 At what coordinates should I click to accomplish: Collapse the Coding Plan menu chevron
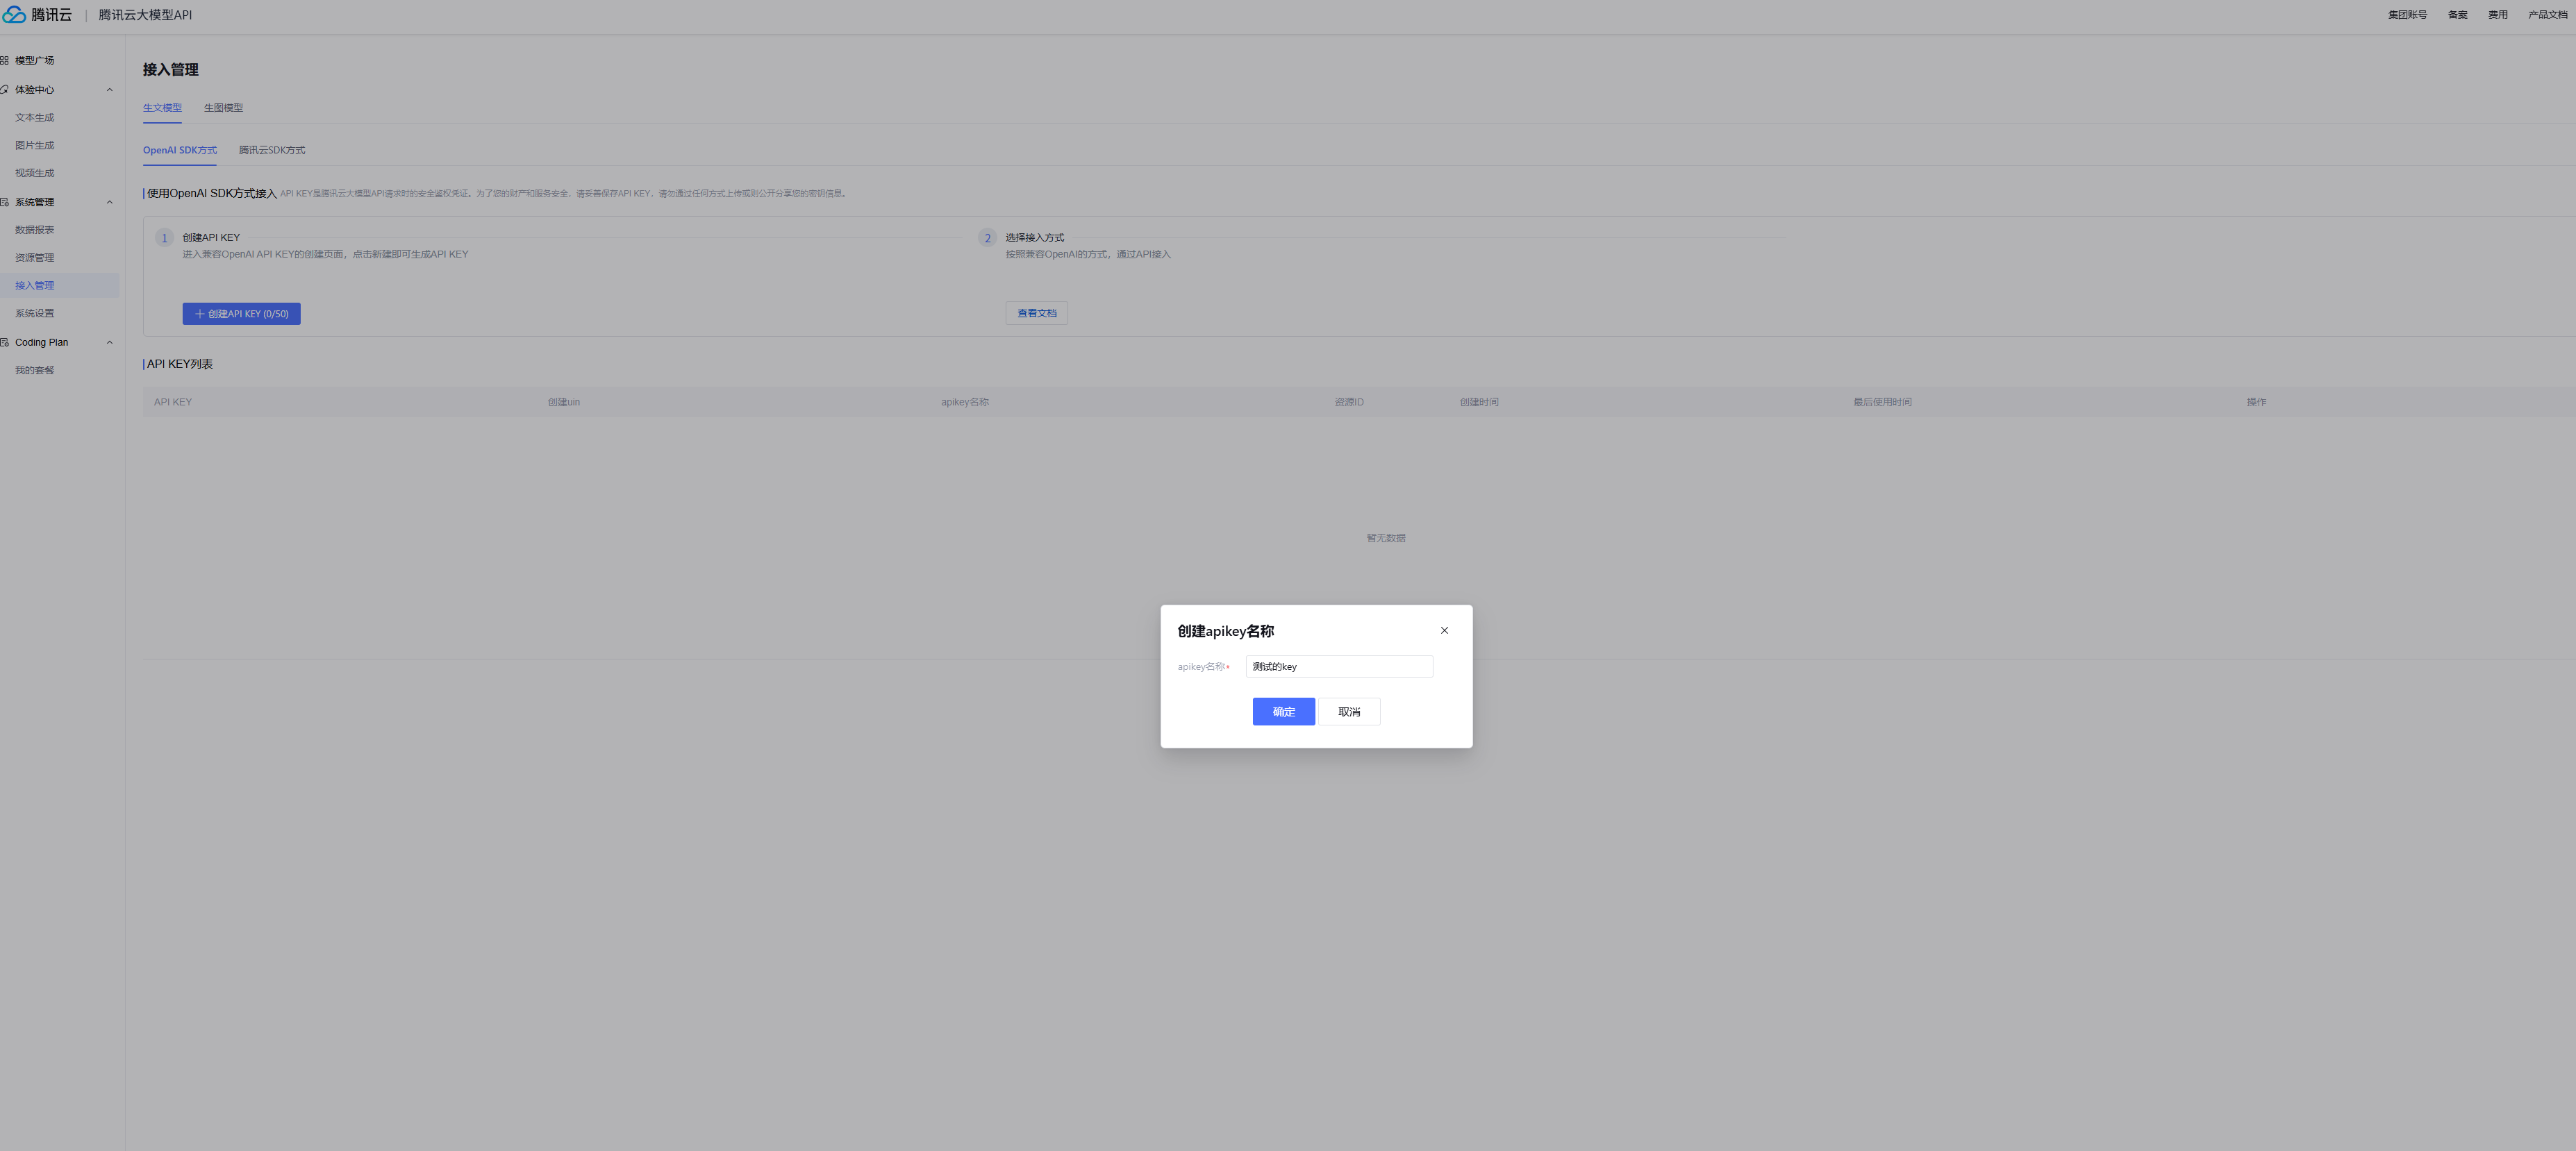(109, 343)
